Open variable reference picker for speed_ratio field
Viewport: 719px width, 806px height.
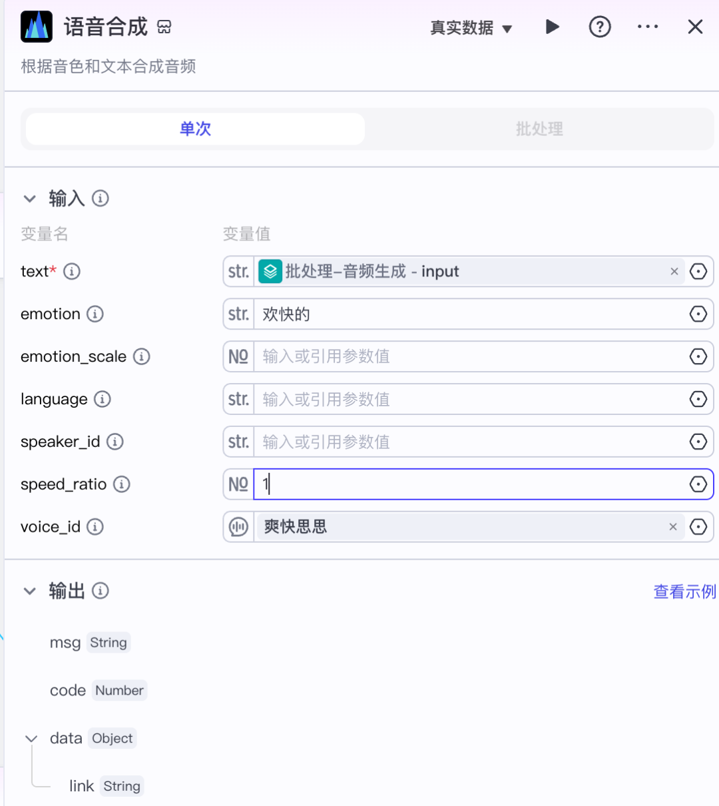point(698,484)
